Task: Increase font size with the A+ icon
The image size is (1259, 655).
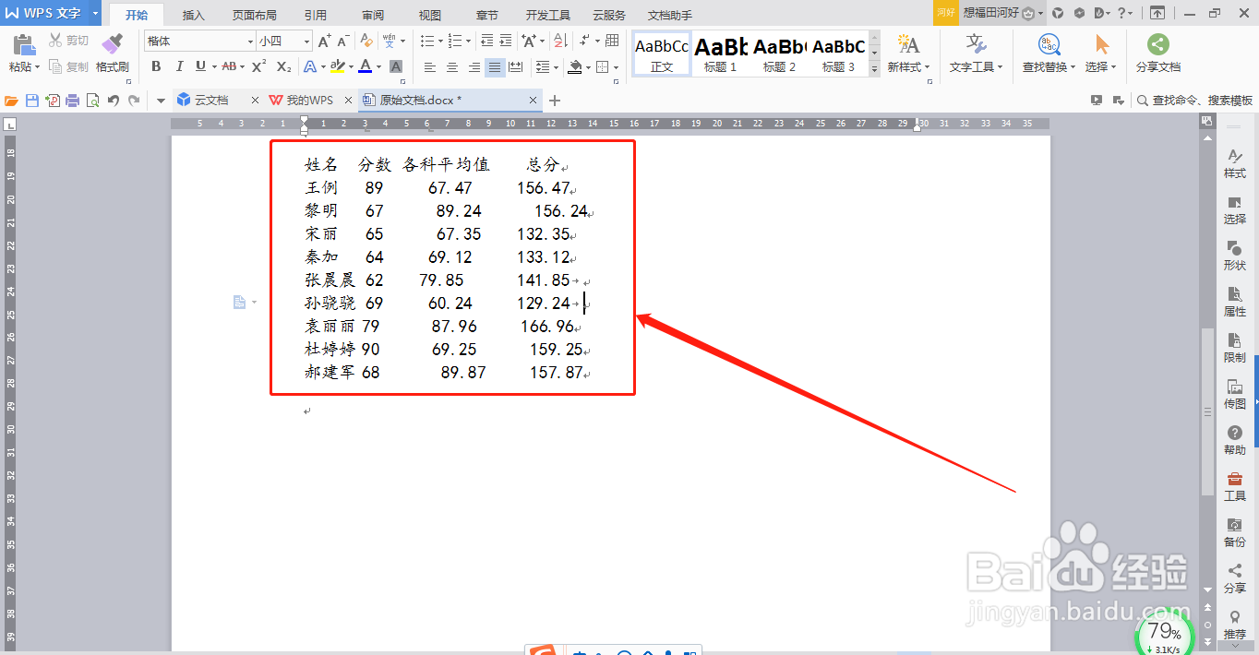Action: pyautogui.click(x=324, y=41)
